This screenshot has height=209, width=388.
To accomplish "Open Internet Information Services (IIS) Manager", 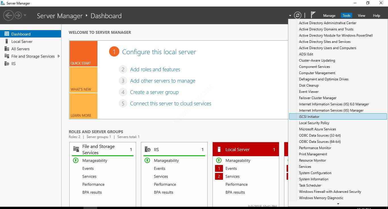I will (x=338, y=110).
